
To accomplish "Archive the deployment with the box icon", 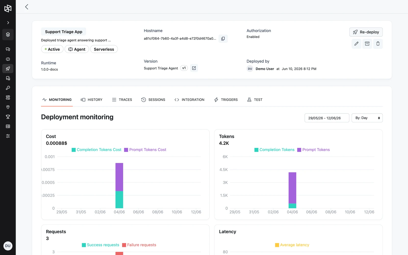I will coord(367,44).
